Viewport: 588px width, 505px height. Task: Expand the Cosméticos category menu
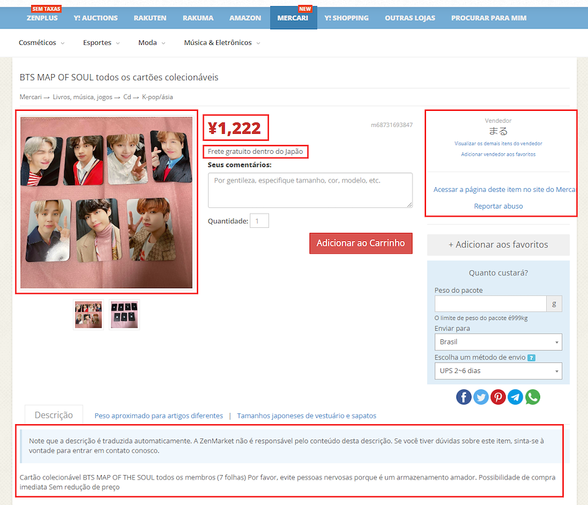41,43
